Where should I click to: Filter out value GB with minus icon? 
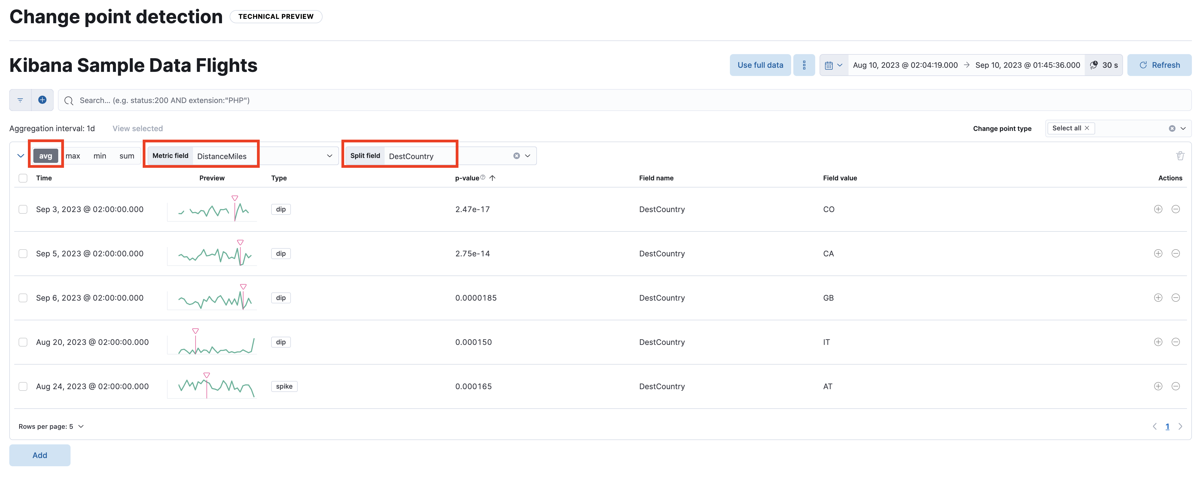1176,298
